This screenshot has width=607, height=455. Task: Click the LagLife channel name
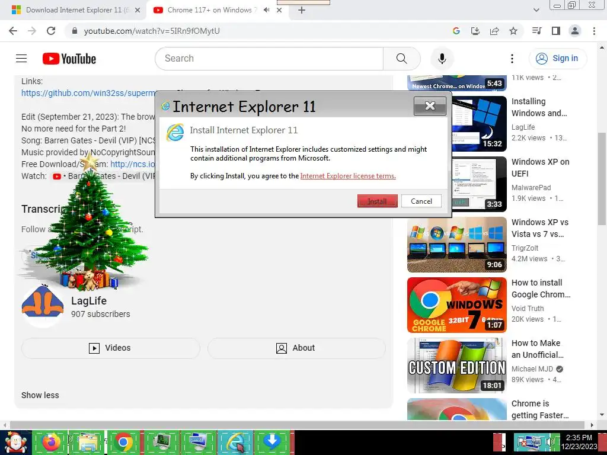tap(89, 300)
